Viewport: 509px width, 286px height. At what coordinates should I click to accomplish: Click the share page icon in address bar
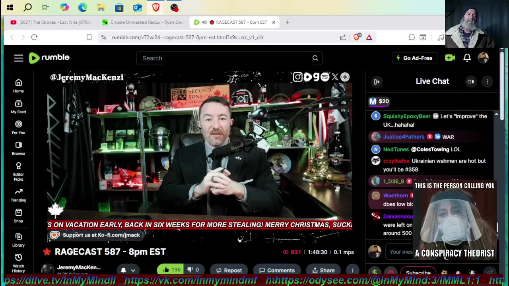[x=343, y=37]
